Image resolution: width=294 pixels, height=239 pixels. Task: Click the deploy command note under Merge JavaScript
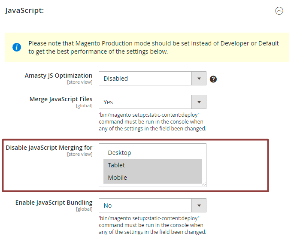[152, 122]
